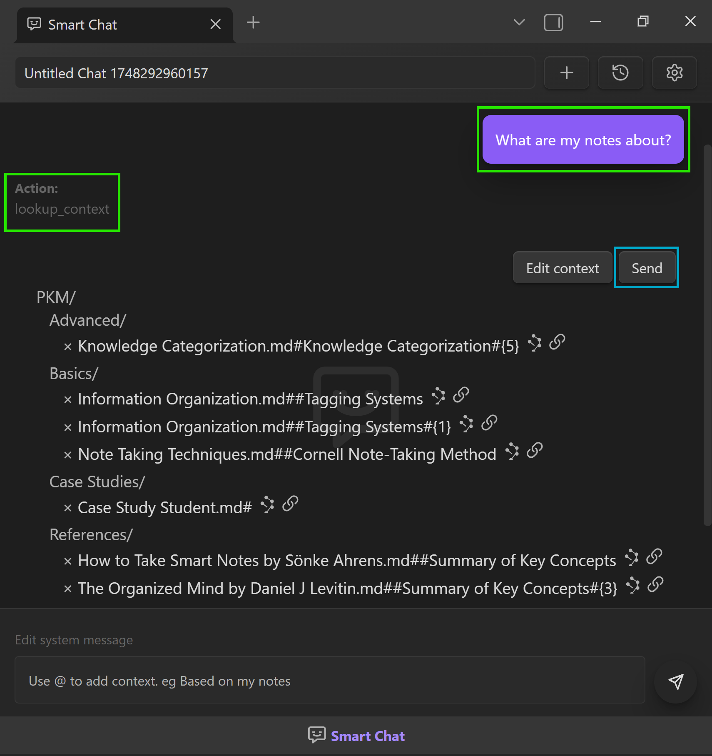Click the Edit context button
This screenshot has width=712, height=756.
[562, 268]
